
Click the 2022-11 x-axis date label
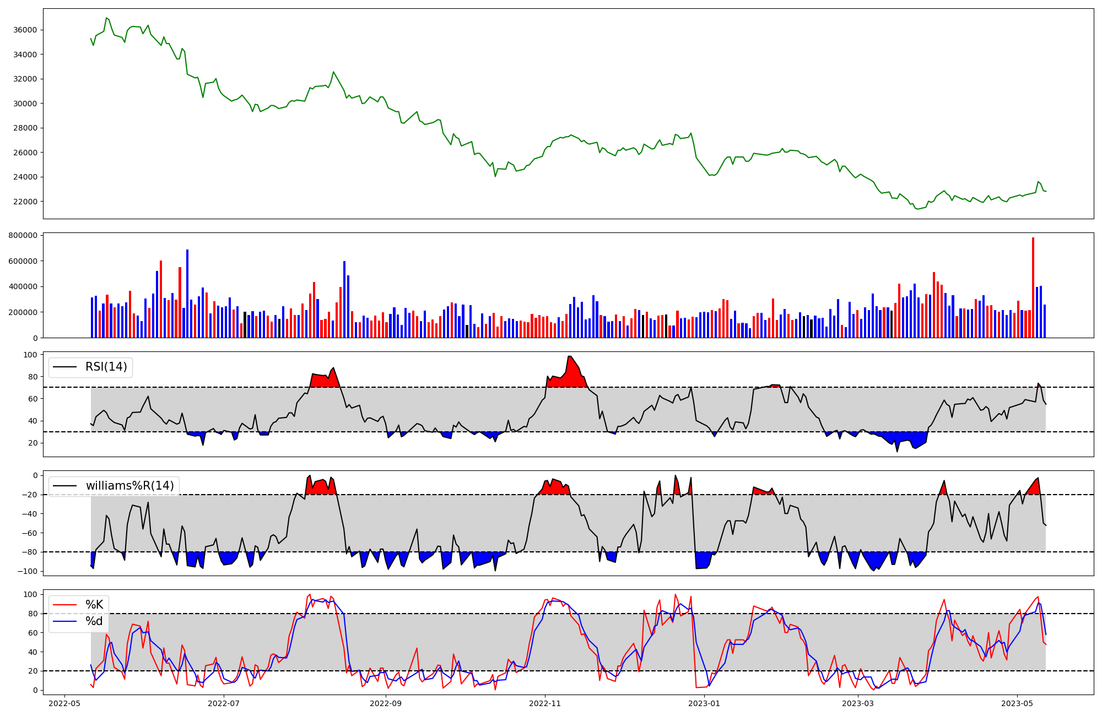545,703
